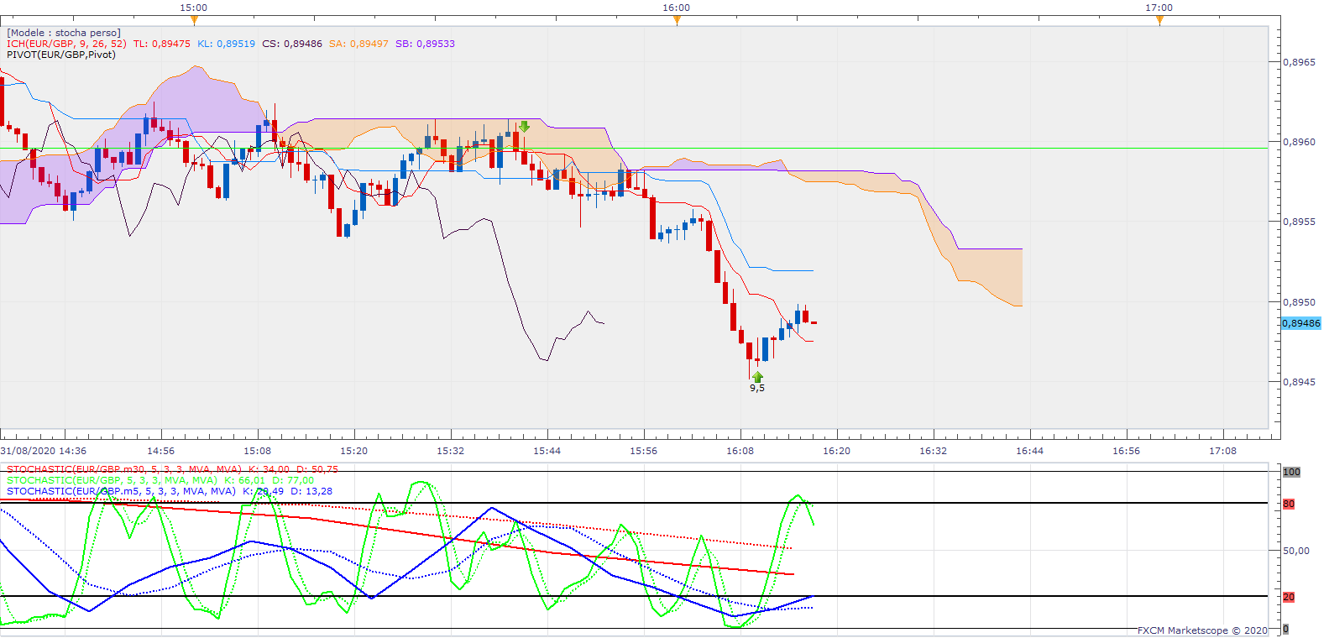Click the 0,8945 price axis label
1329x638 pixels.
click(1300, 382)
